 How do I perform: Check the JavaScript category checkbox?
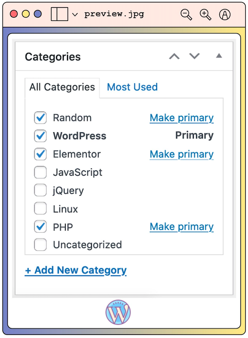(x=40, y=172)
